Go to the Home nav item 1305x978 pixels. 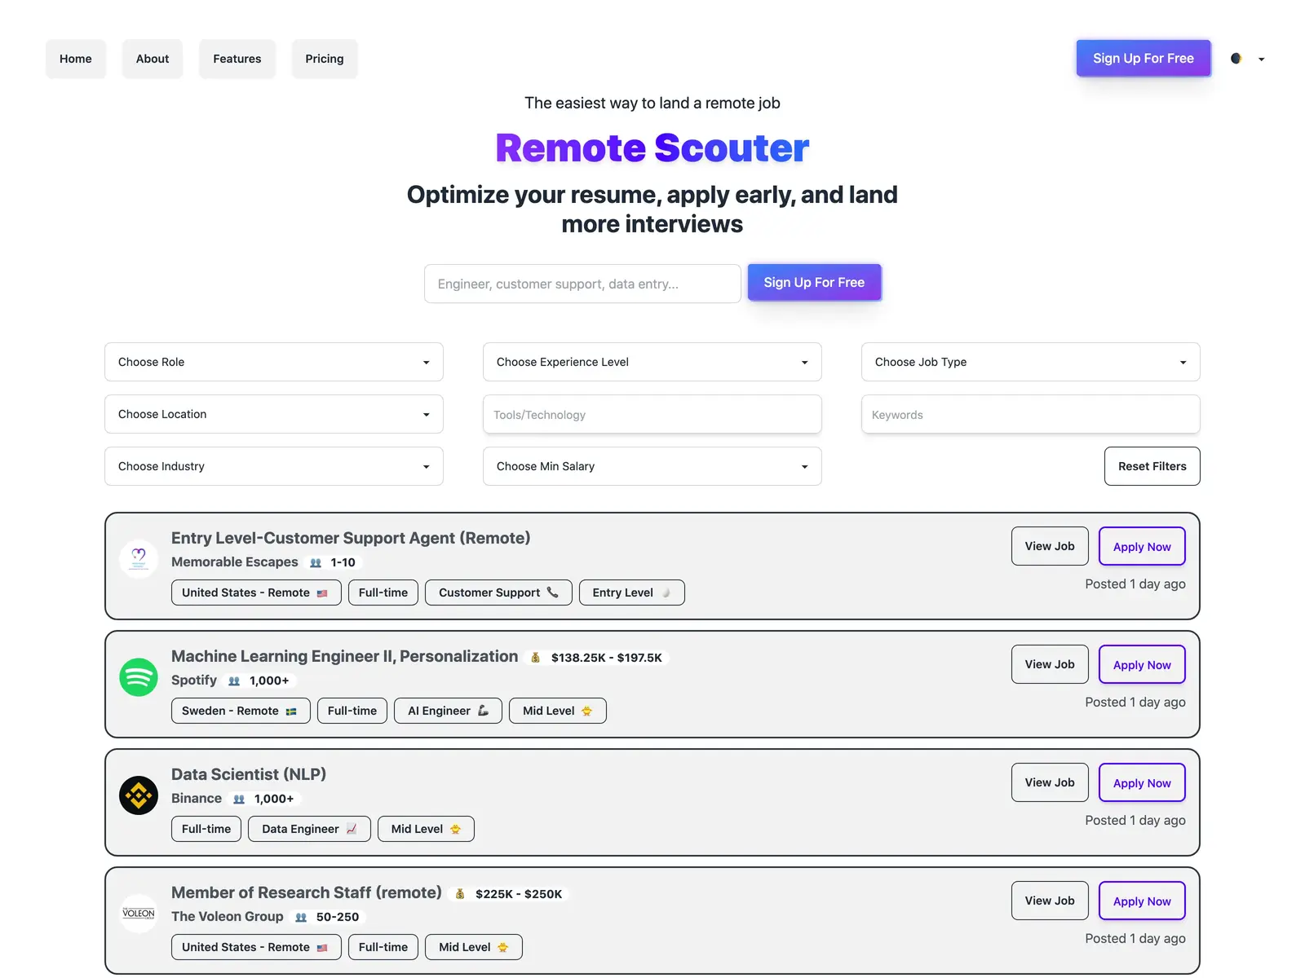tap(76, 59)
